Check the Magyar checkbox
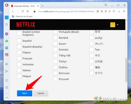 click(x=19, y=76)
